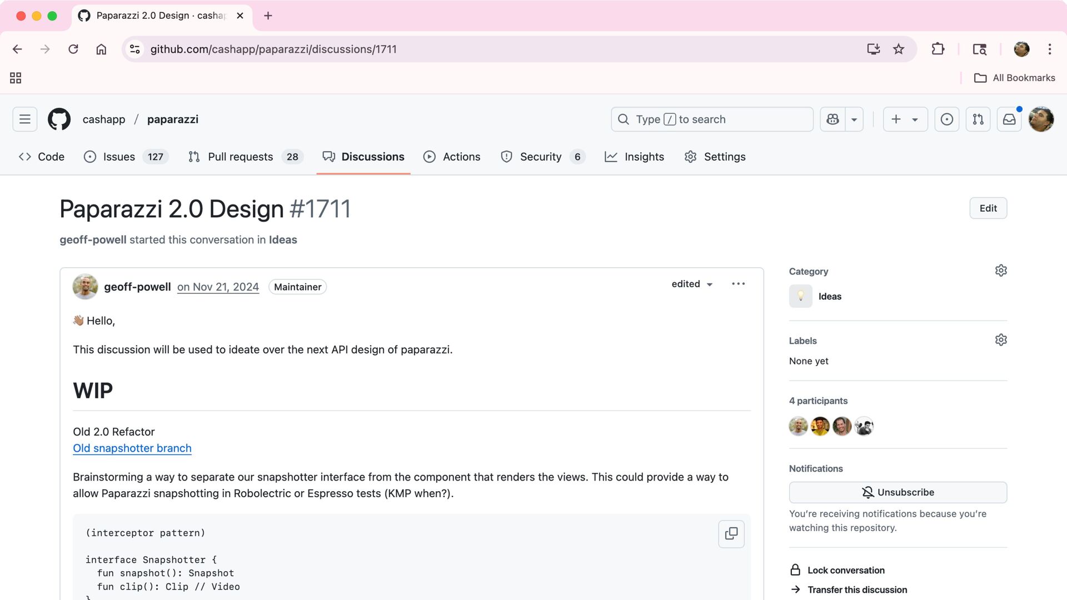Click the Maintainer badge on the post

(x=297, y=287)
